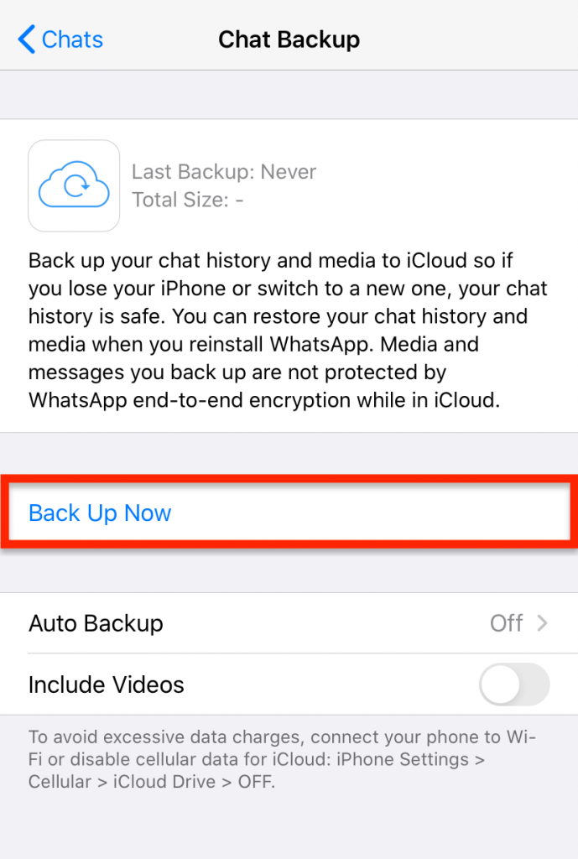Expand Auto Backup using the right chevron
This screenshot has width=578, height=859.
tap(542, 623)
